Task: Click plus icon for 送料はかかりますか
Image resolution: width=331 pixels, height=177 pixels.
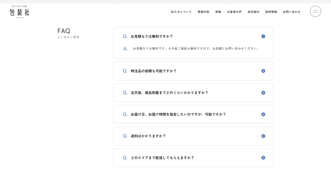Action: pyautogui.click(x=263, y=136)
